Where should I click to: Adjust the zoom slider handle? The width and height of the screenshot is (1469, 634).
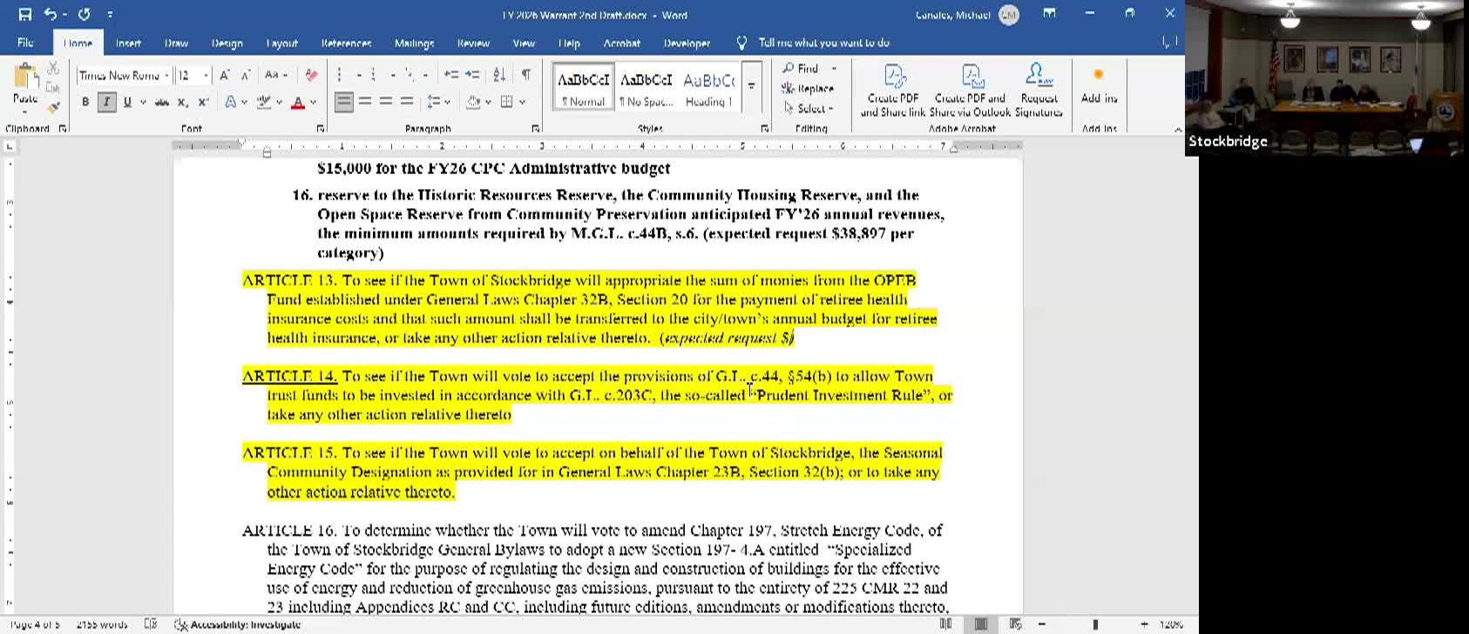pos(1094,624)
